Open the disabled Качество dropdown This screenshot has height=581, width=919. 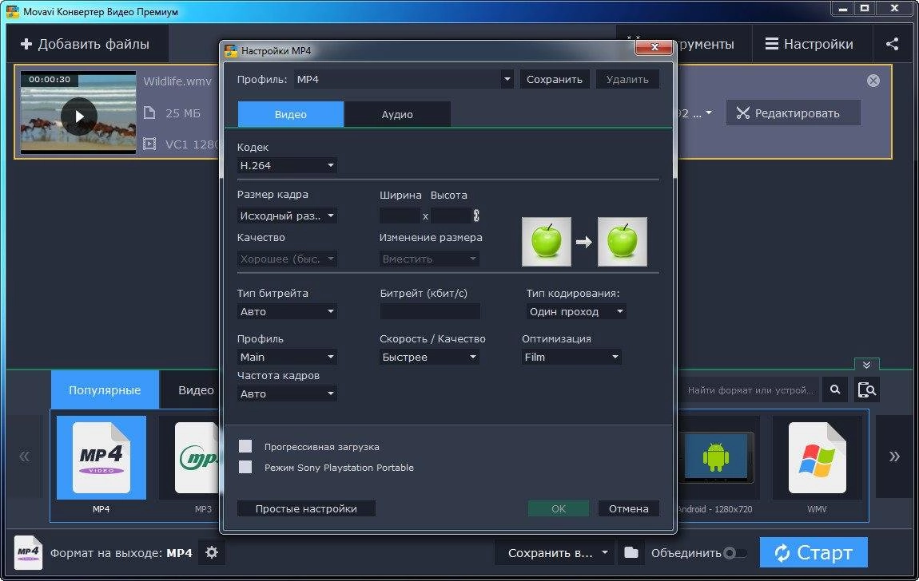click(x=287, y=259)
